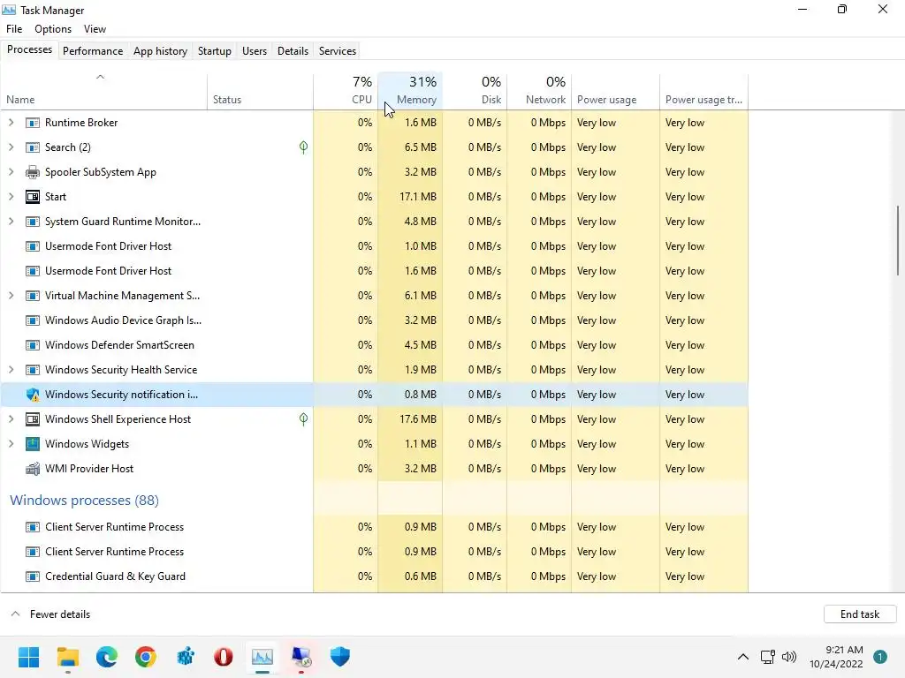The width and height of the screenshot is (905, 678).
Task: Click the Start process icon
Action: (x=33, y=197)
